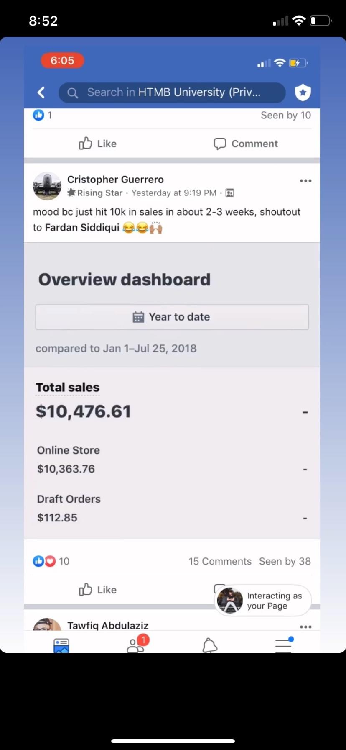Open Cristopher Guerrero's profile picture

(47, 186)
